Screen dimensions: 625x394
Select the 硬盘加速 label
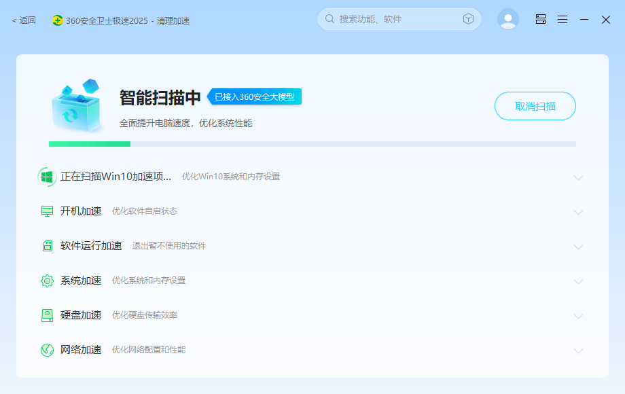pos(81,315)
